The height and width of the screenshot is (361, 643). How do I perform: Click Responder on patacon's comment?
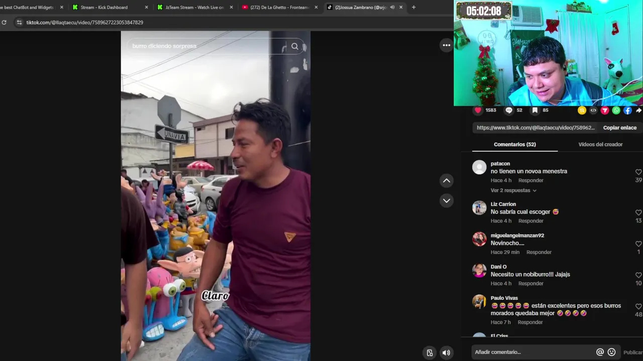[530, 180]
